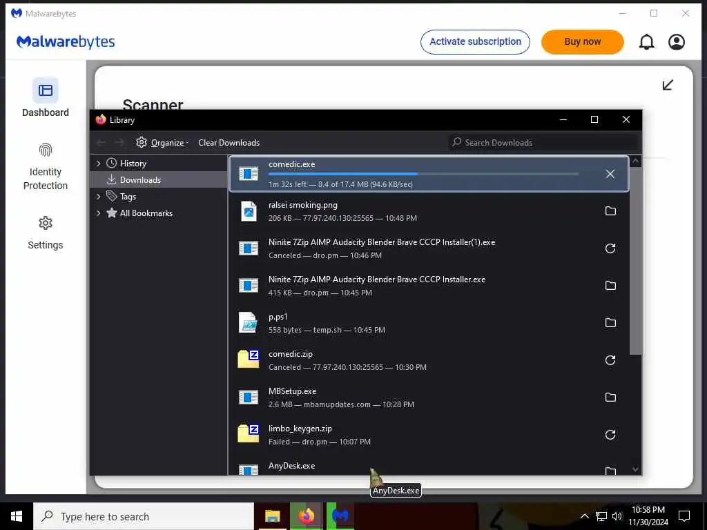The image size is (707, 530).
Task: Open Malwarebytes Dashboard from sidebar
Action: coord(46,98)
